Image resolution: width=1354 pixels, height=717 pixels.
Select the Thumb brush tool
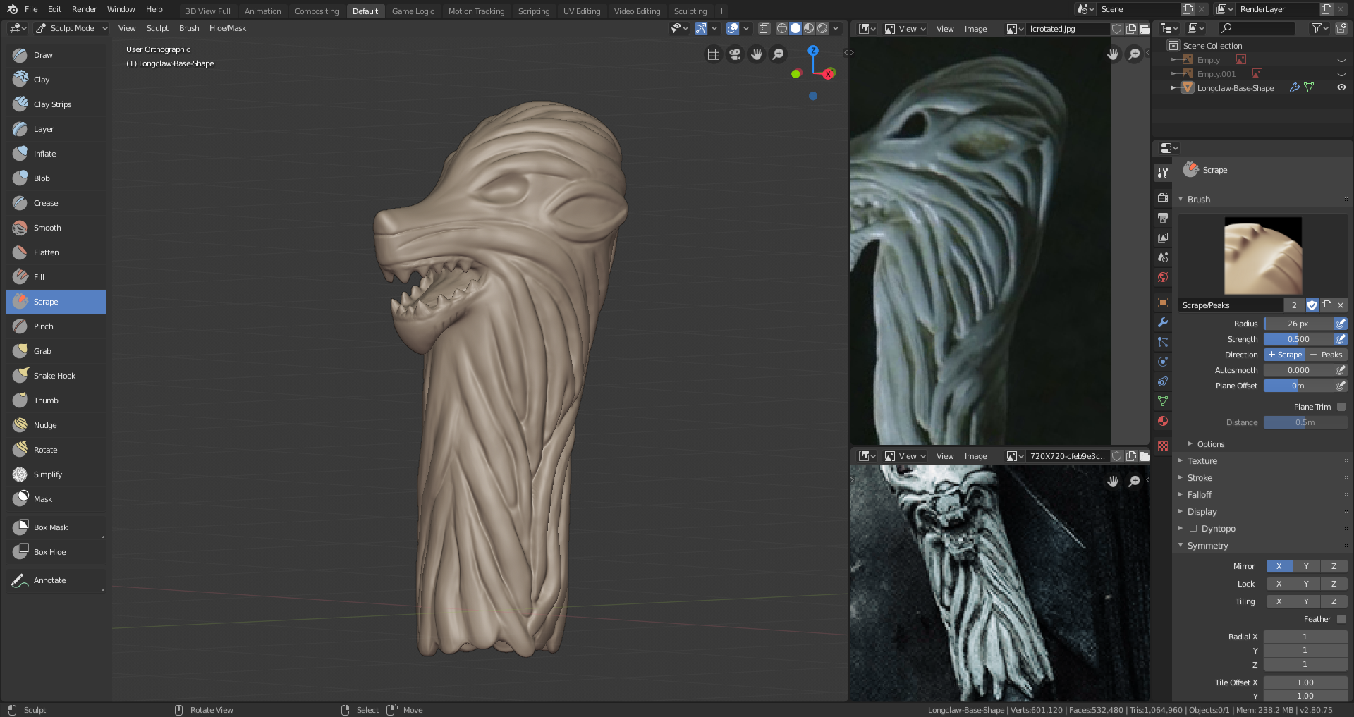pos(56,400)
